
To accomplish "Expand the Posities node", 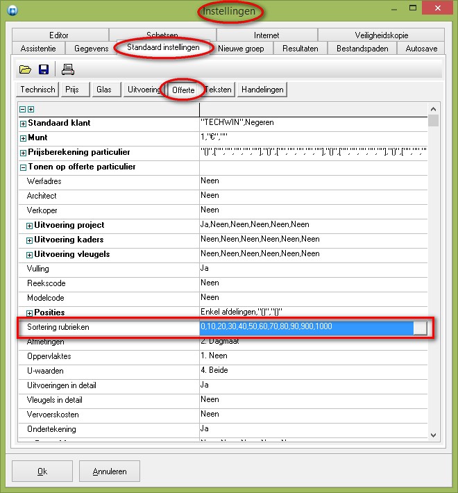I will coord(29,313).
